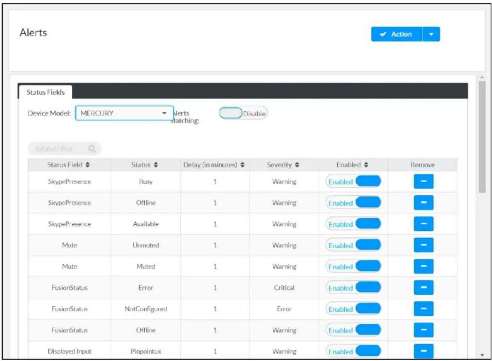Disable the FusionStatus Offline alert toggle
Viewport: 492px width, 361px height.
(353, 331)
